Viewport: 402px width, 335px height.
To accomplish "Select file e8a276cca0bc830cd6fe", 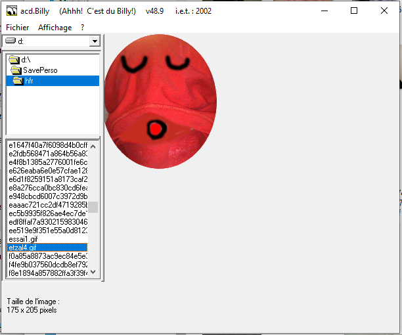I will tap(48, 188).
